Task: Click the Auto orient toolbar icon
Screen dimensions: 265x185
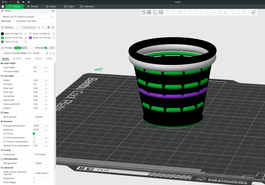Action: (155, 12)
